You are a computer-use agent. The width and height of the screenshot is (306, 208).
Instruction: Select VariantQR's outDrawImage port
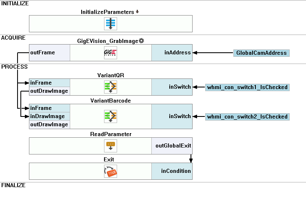click(x=49, y=91)
